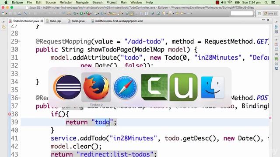Close the TodoController.java tab
This screenshot has width=280, height=157.
point(42,21)
